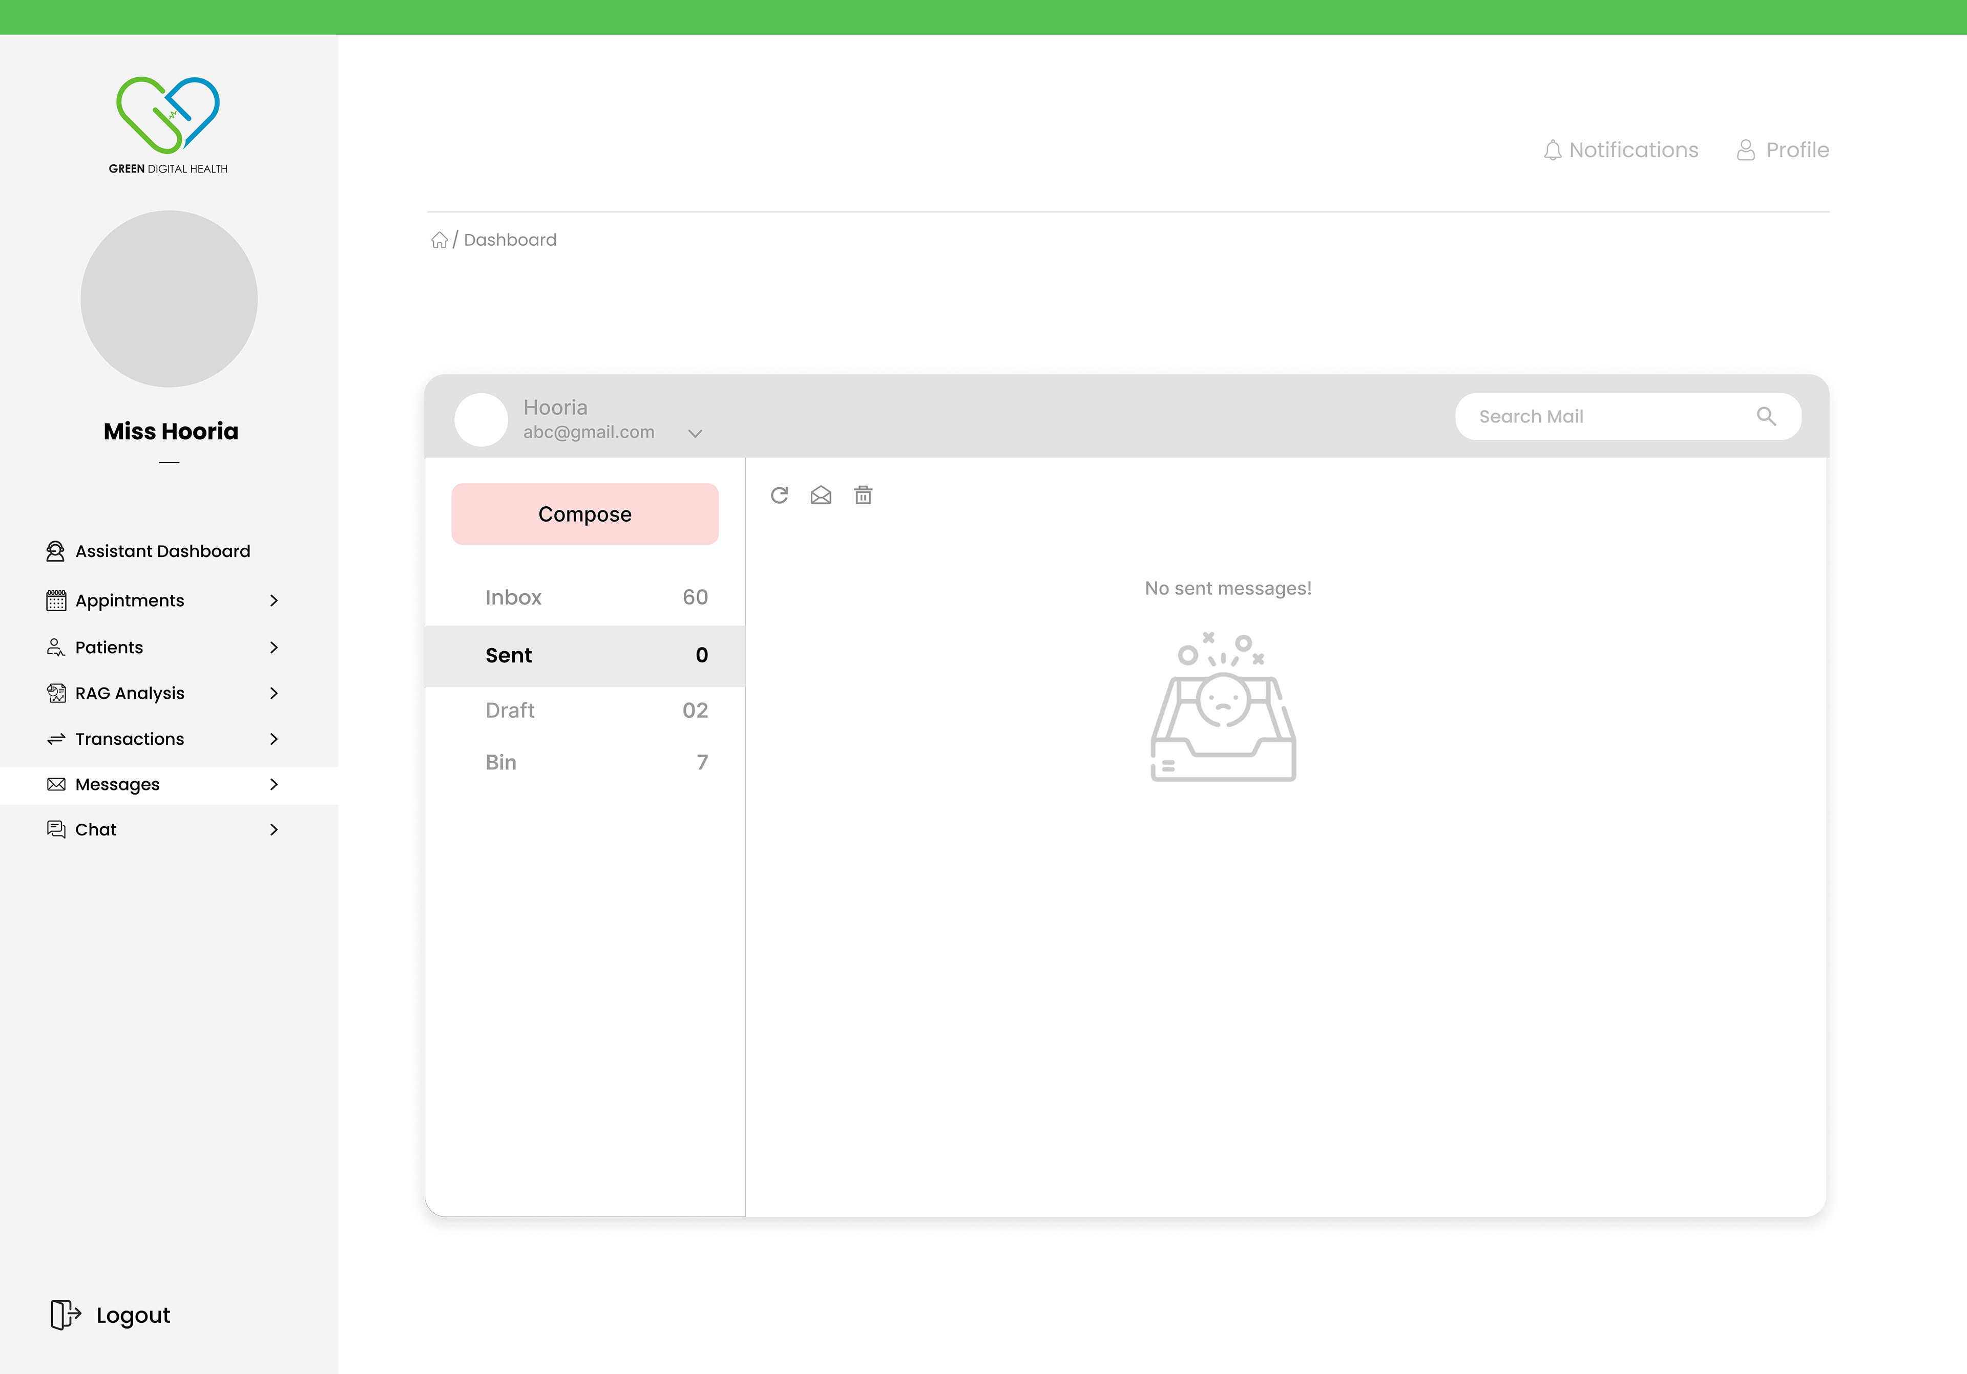Click the refresh mail icon
The width and height of the screenshot is (1967, 1374).
(x=779, y=495)
